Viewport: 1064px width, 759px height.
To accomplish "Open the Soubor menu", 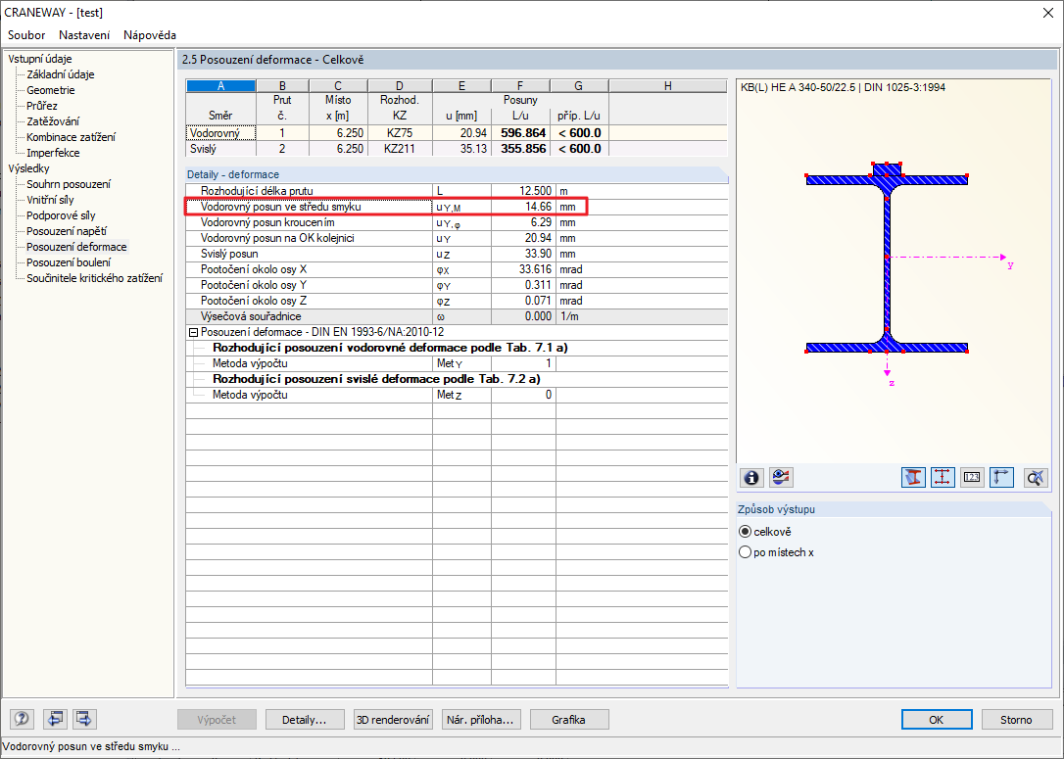I will (x=26, y=34).
